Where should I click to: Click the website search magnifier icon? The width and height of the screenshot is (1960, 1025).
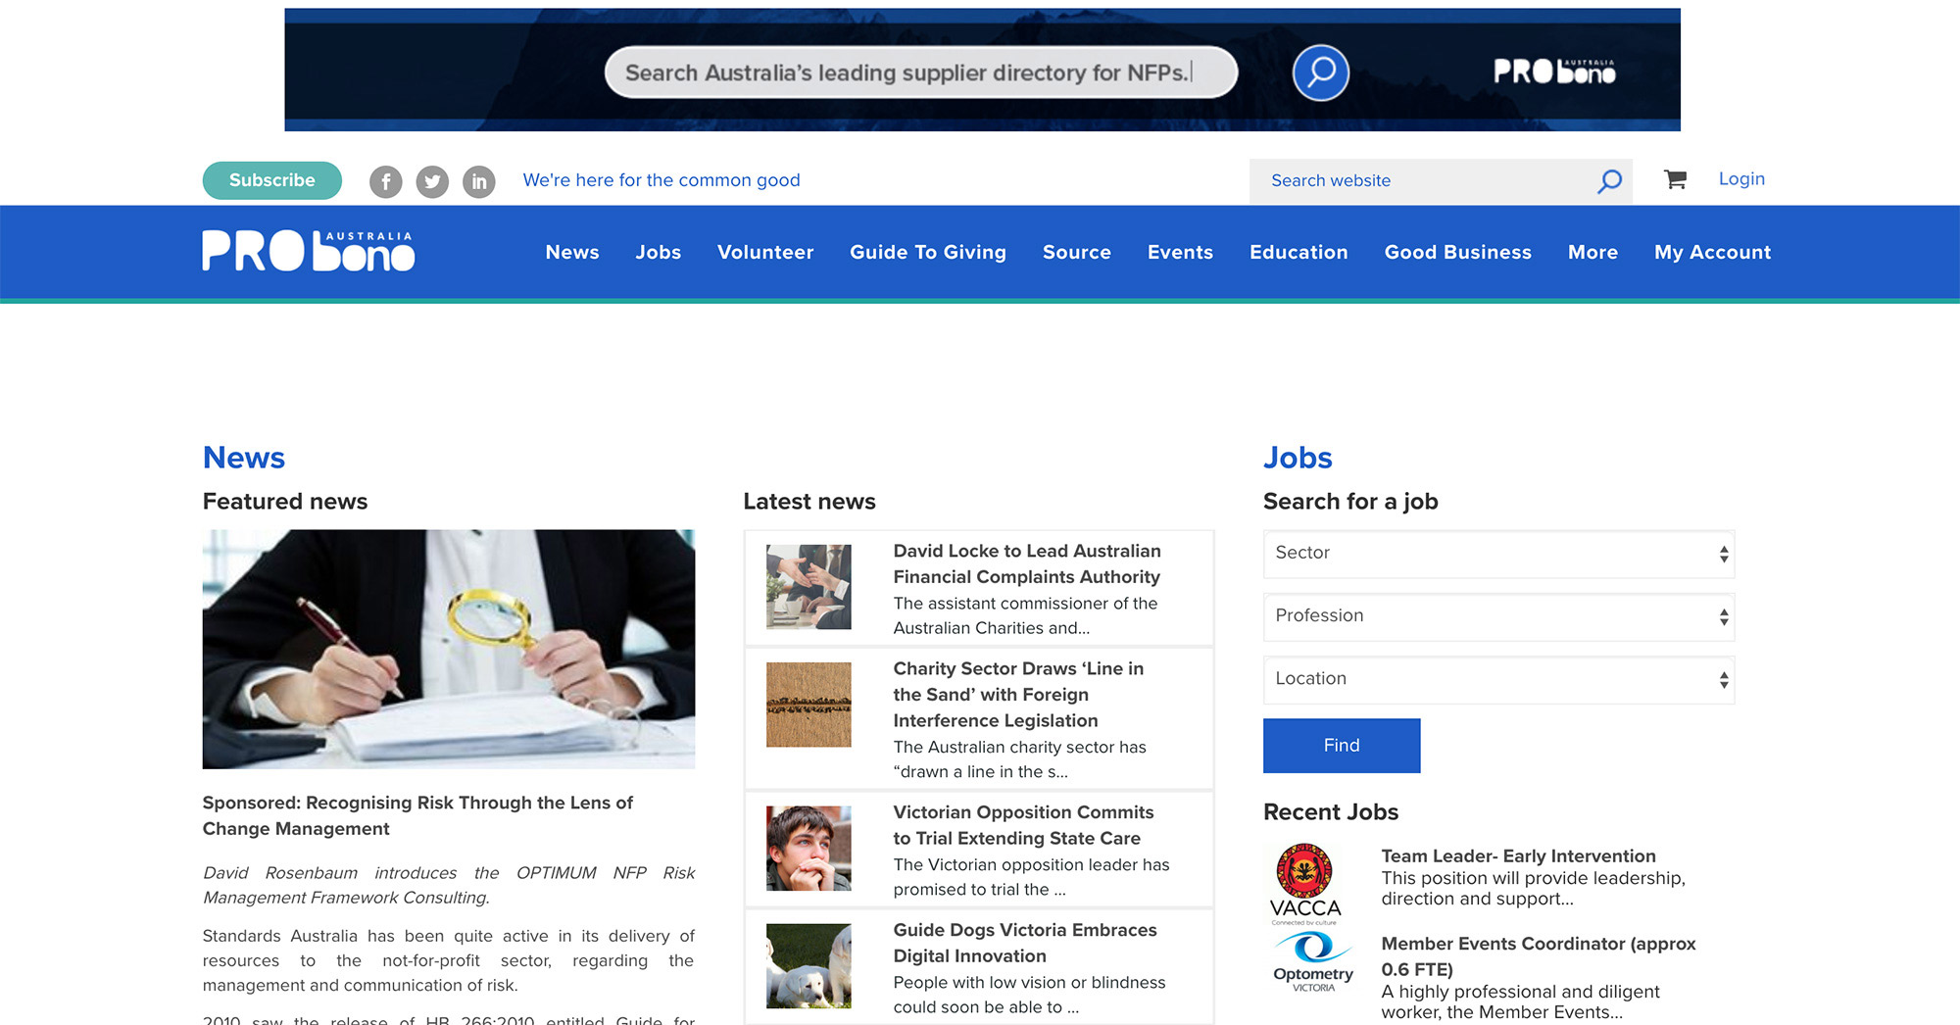tap(1609, 181)
